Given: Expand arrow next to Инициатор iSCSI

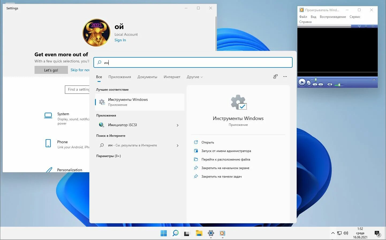Looking at the screenshot, I should tap(177, 125).
